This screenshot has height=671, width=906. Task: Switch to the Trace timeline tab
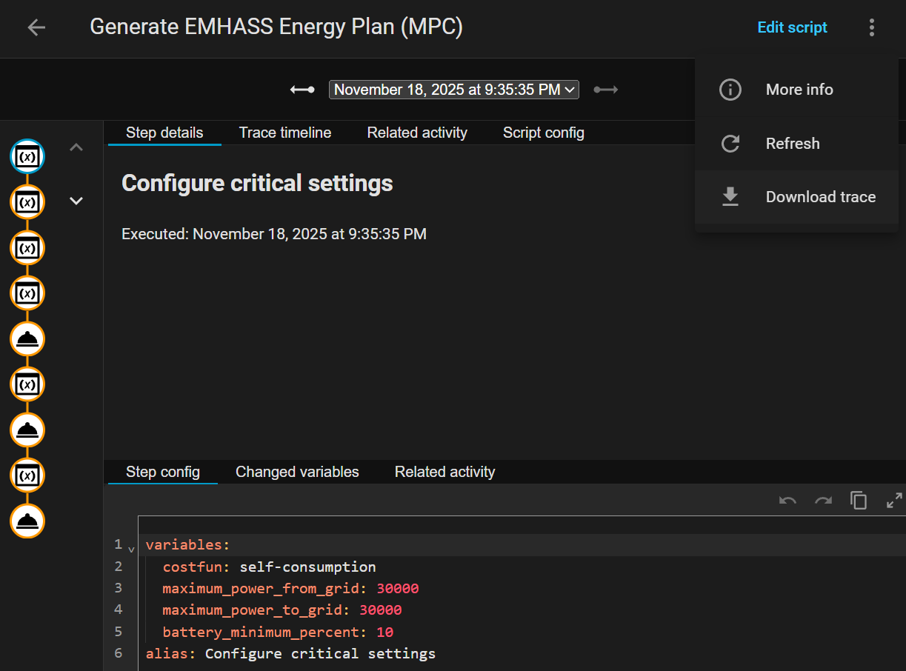(284, 133)
